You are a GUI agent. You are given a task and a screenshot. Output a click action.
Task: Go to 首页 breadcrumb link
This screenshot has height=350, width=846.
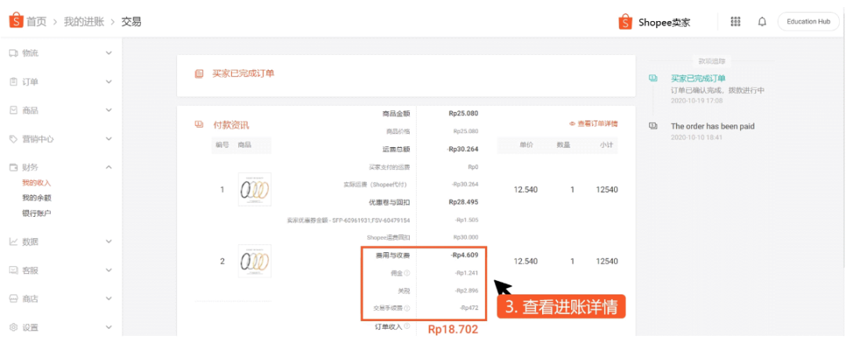pos(36,22)
